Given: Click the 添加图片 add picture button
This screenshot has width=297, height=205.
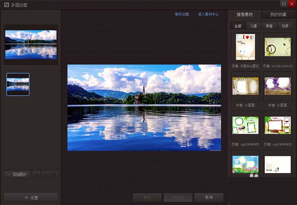Looking at the screenshot, I should click(17, 175).
